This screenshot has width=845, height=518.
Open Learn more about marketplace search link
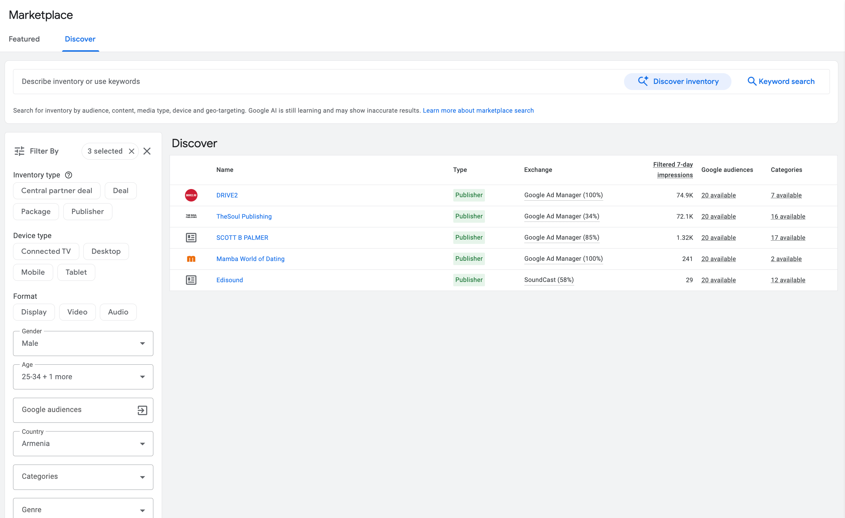478,110
